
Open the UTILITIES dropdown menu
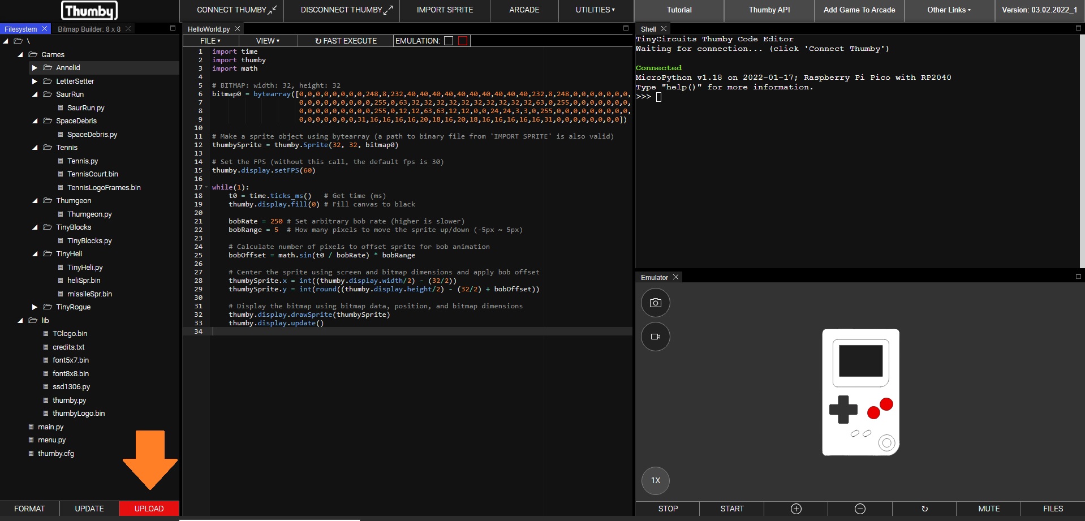(x=595, y=10)
